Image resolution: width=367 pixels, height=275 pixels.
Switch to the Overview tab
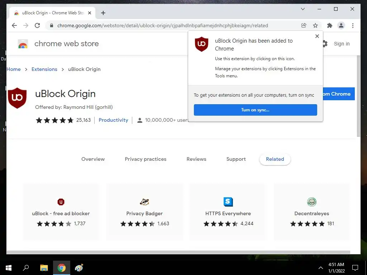93,159
